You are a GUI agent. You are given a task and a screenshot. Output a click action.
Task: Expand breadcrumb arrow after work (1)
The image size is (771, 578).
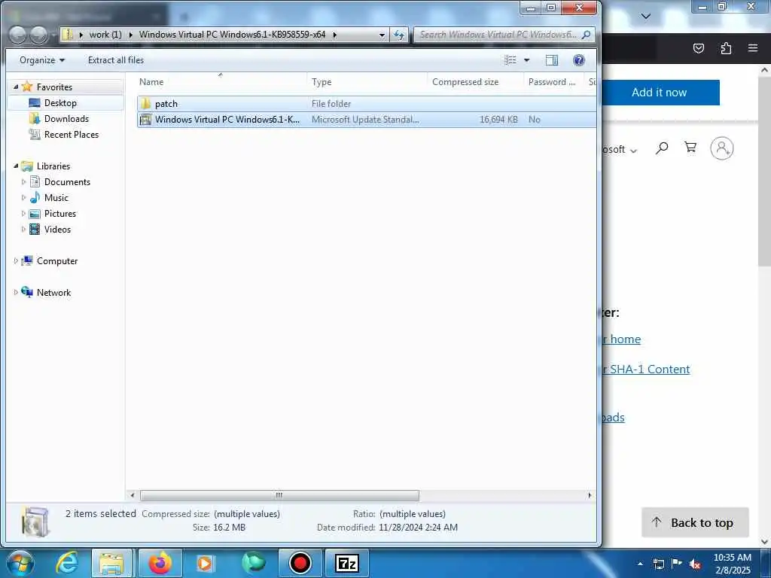(130, 35)
